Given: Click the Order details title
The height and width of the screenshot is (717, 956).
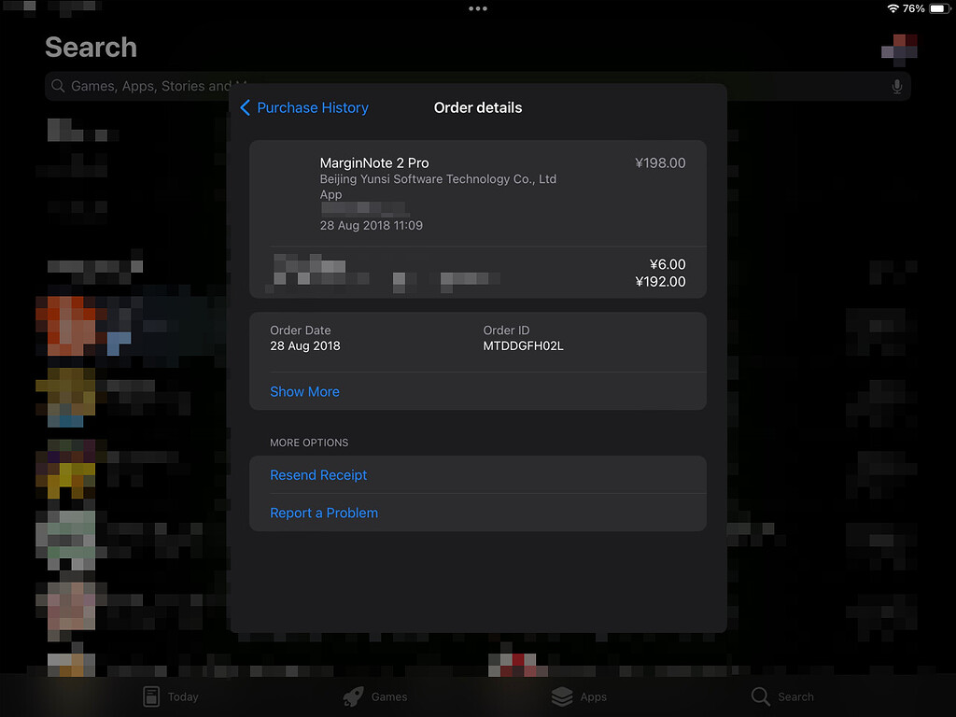Looking at the screenshot, I should click(x=478, y=108).
